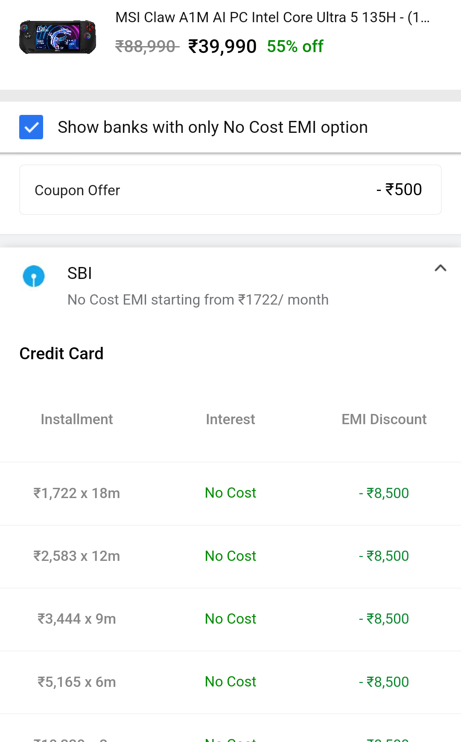Tap the ₹500 coupon discount amount
This screenshot has height=742, width=461.
[x=399, y=190]
